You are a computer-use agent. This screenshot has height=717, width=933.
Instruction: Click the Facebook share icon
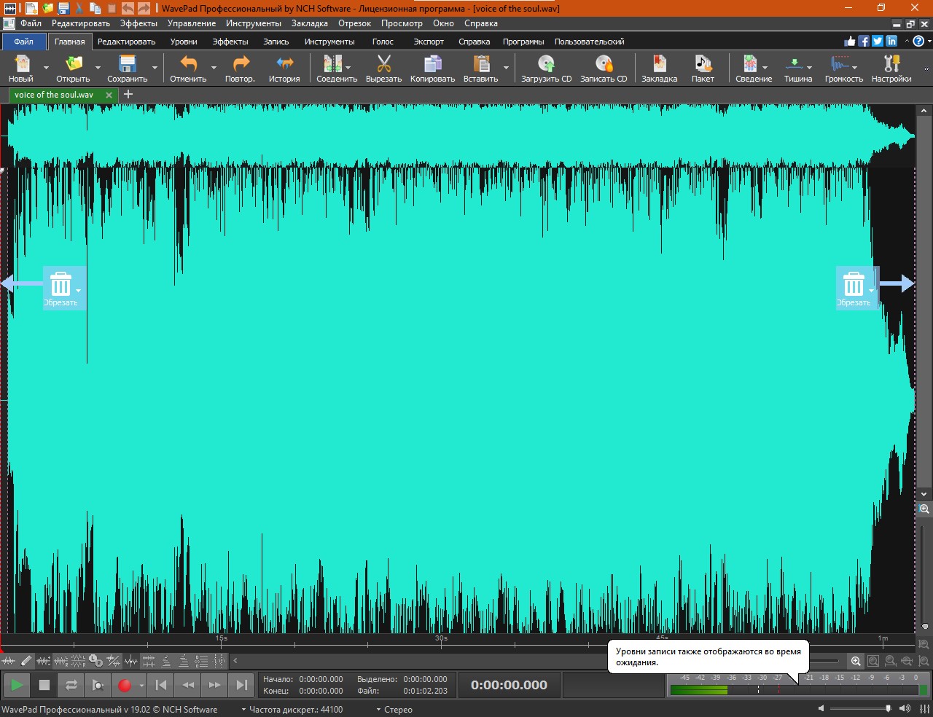tap(864, 42)
